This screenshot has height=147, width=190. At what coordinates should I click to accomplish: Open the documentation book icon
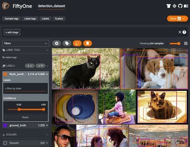click(x=186, y=6)
